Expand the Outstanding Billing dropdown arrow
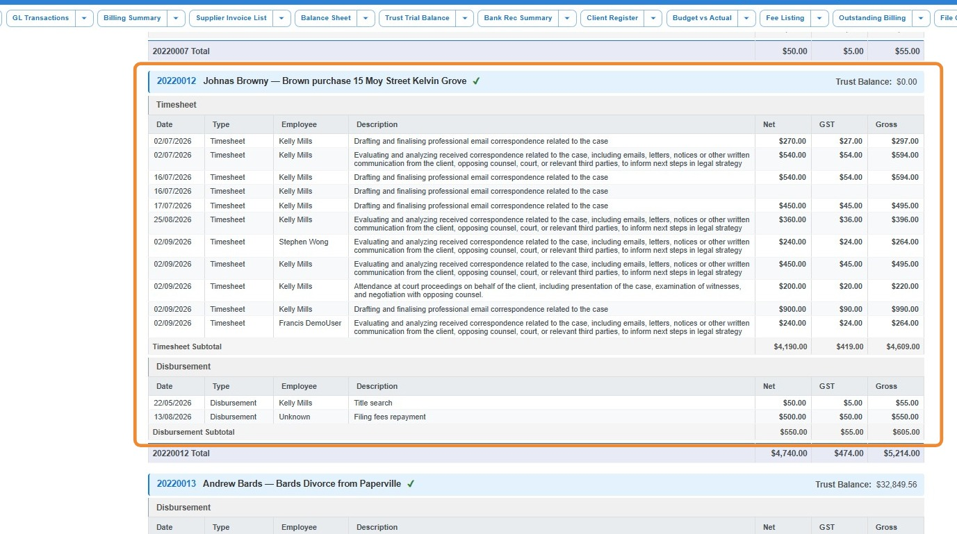957x534 pixels. (922, 18)
